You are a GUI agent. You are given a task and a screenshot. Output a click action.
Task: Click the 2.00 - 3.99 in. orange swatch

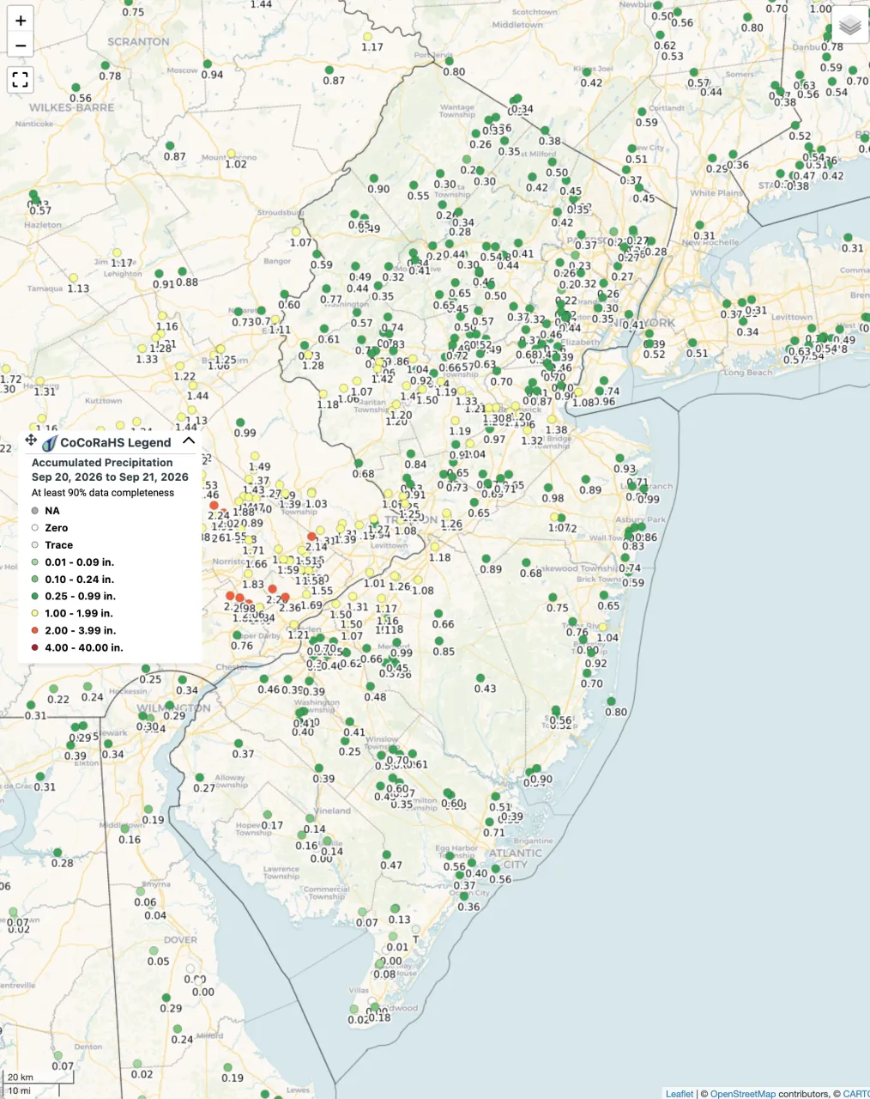click(x=35, y=631)
